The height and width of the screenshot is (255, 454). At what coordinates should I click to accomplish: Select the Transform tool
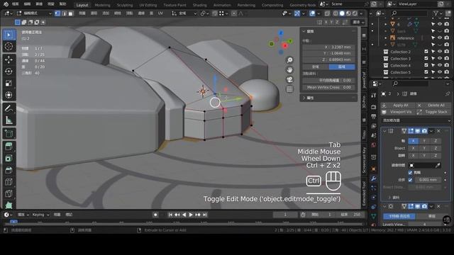pos(9,95)
